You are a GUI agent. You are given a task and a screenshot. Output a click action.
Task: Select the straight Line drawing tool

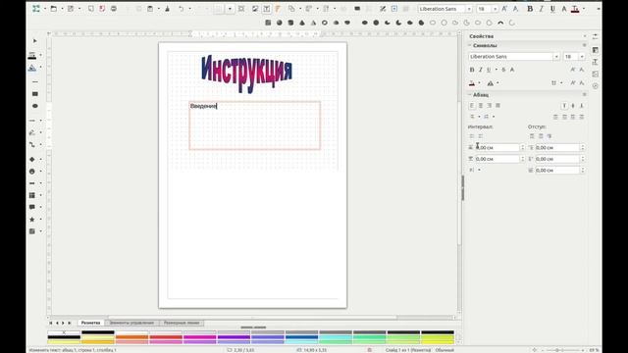(x=35, y=81)
